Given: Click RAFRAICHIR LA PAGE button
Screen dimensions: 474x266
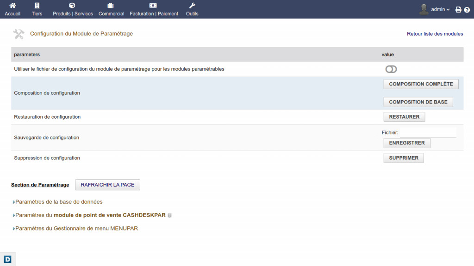Looking at the screenshot, I should point(107,185).
